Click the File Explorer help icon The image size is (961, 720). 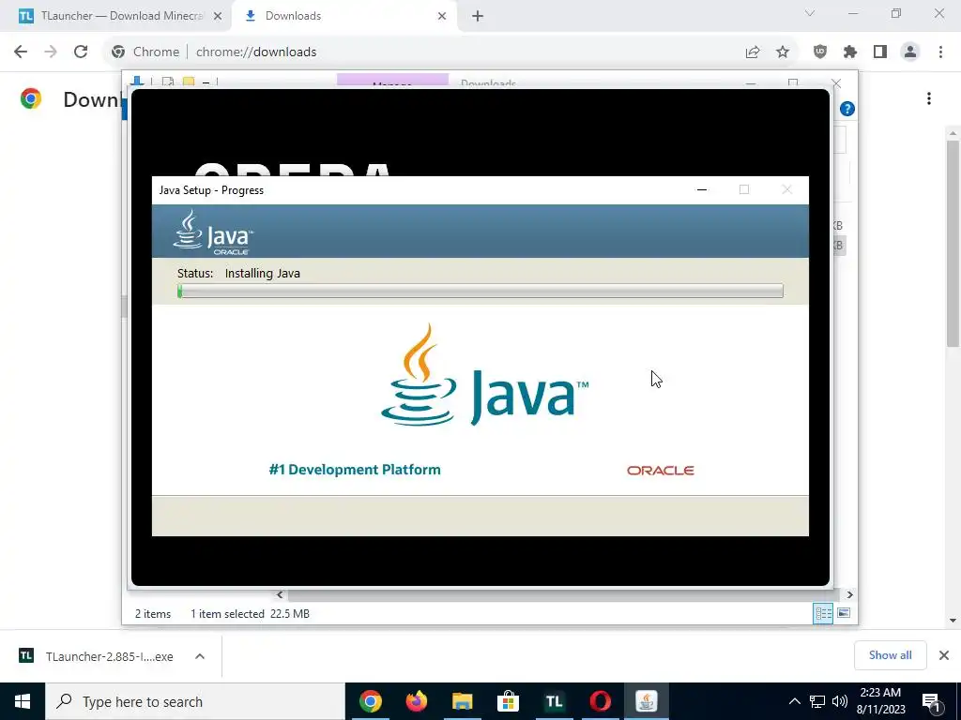click(847, 109)
